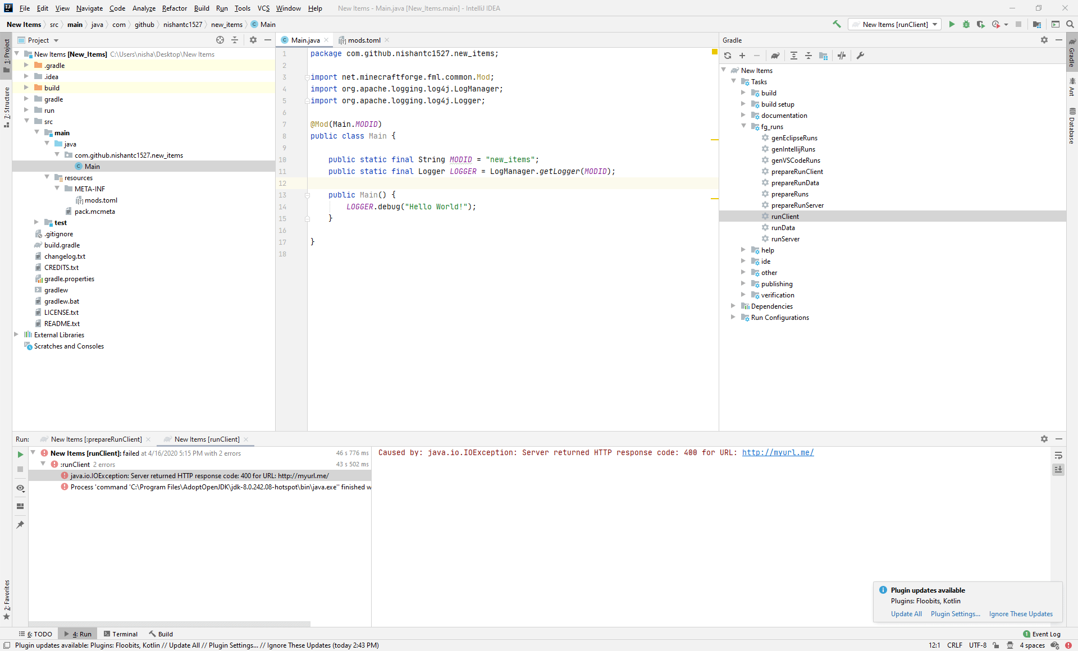
Task: Collapse the fg_runs task group
Action: click(x=744, y=126)
